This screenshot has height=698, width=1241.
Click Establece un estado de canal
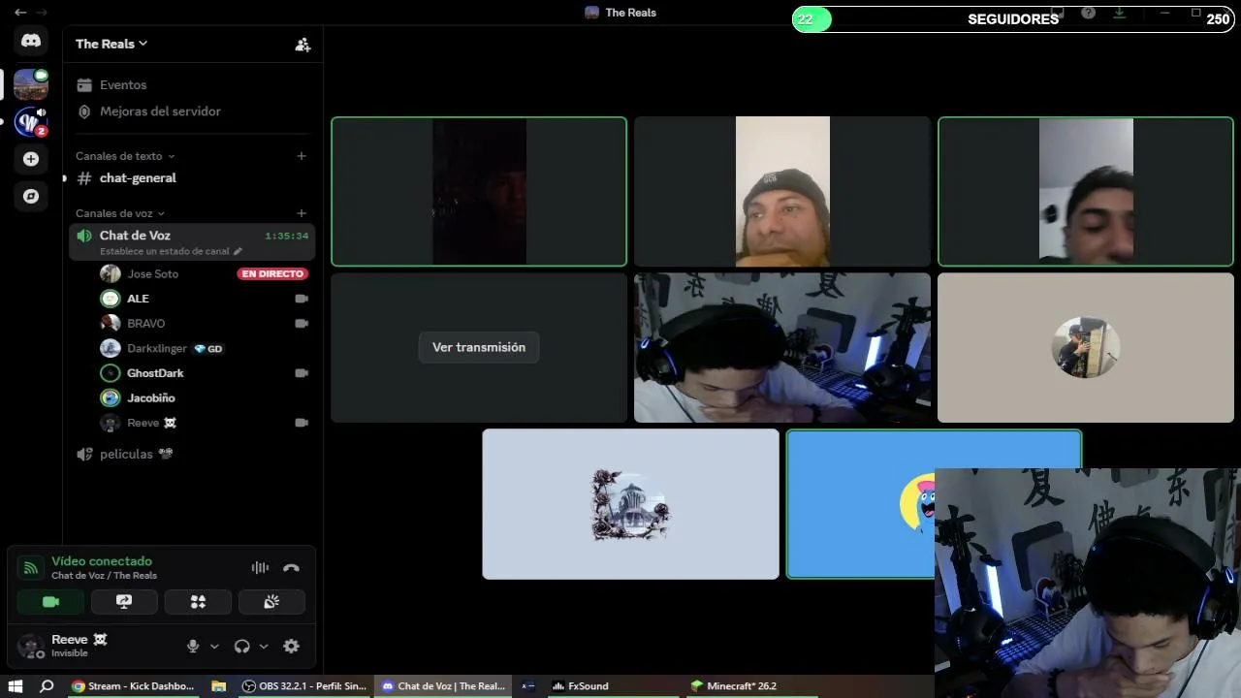(171, 251)
